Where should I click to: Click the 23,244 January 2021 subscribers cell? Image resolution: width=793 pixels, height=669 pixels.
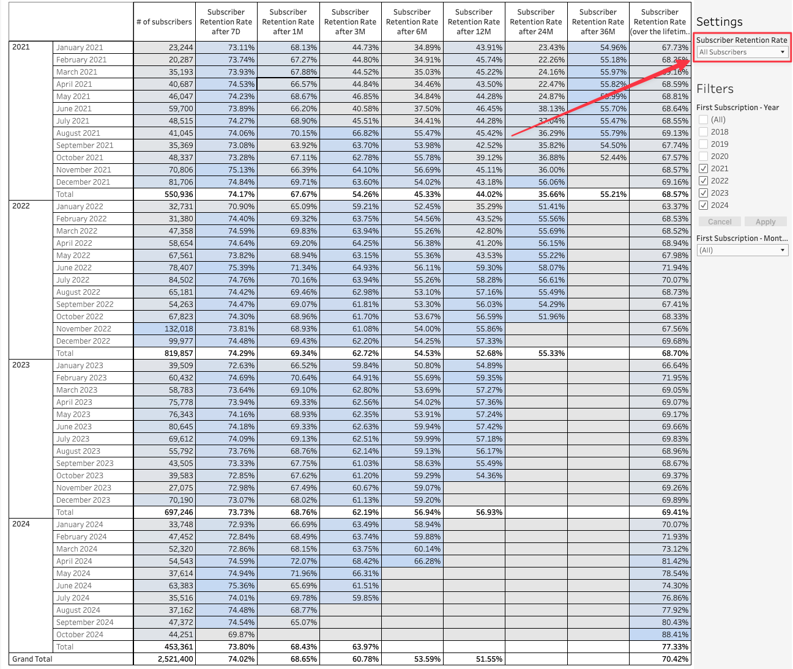pyautogui.click(x=165, y=48)
